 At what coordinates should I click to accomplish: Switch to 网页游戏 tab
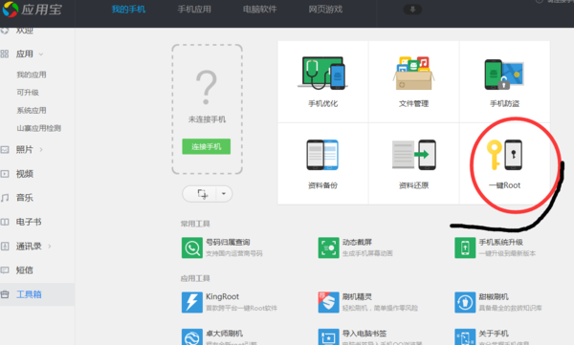(325, 10)
